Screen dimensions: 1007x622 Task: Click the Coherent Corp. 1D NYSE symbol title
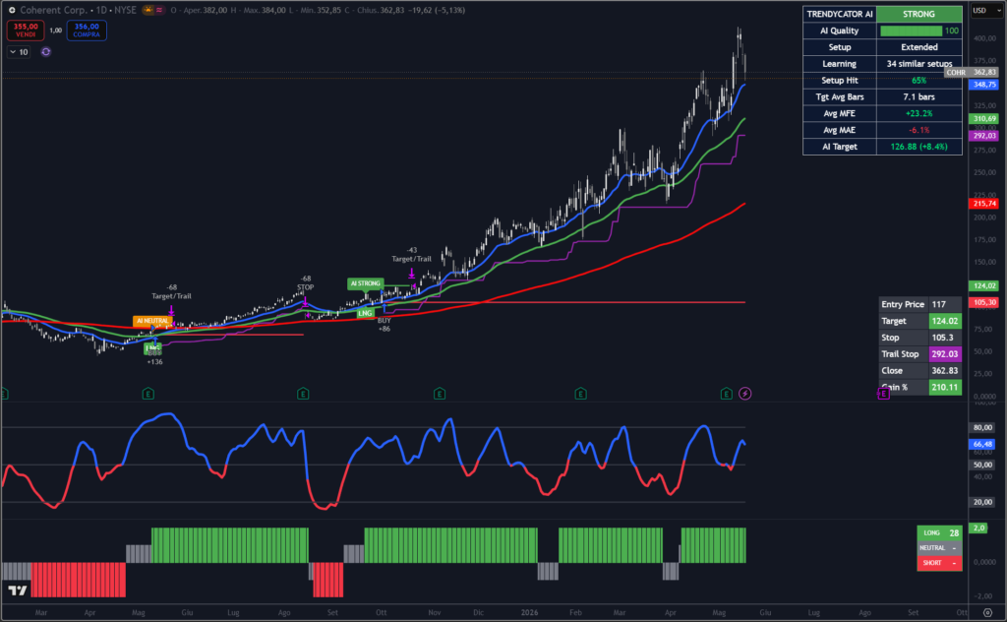[79, 10]
